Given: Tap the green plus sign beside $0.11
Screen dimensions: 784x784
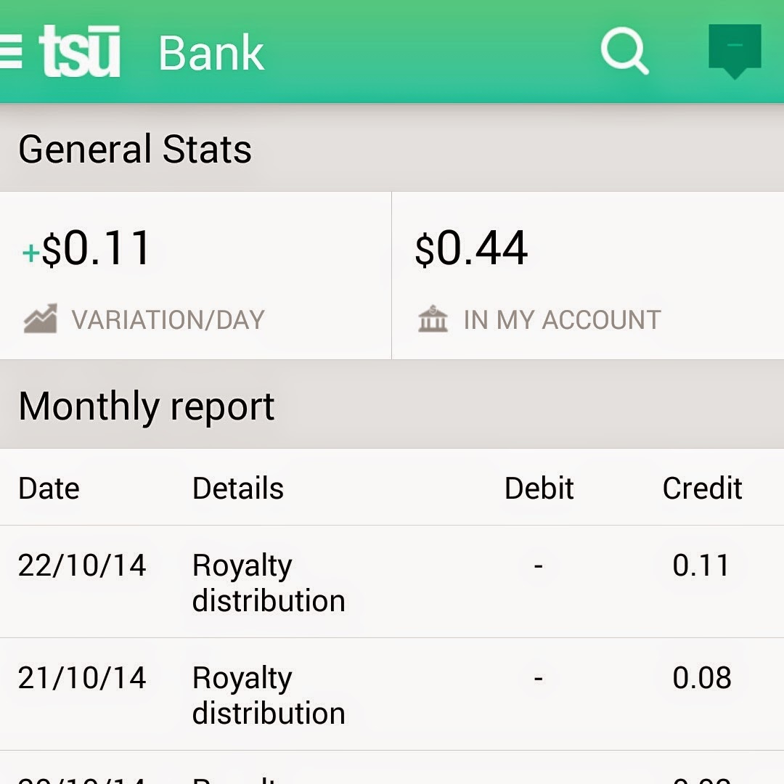Looking at the screenshot, I should pyautogui.click(x=30, y=253).
